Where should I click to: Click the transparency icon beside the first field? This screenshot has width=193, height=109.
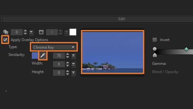[5, 32]
